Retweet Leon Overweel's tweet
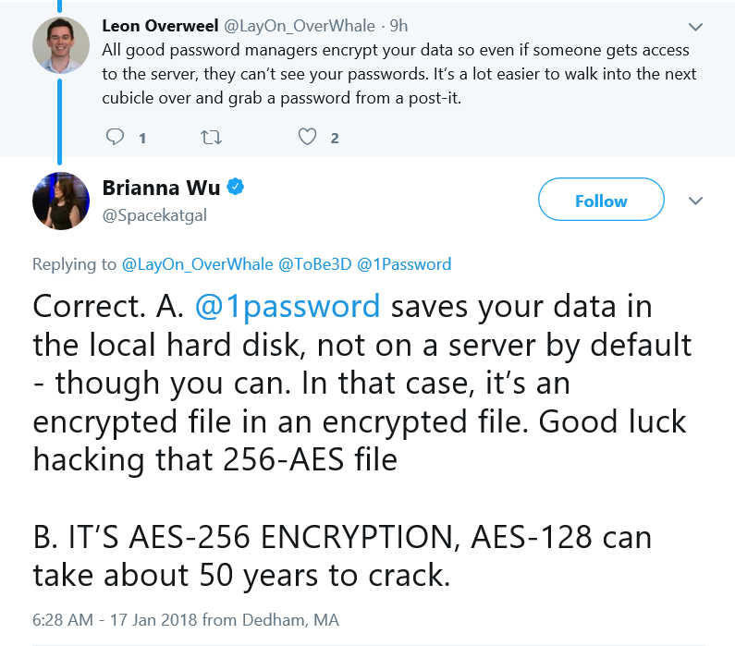The height and width of the screenshot is (646, 735). pyautogui.click(x=211, y=138)
